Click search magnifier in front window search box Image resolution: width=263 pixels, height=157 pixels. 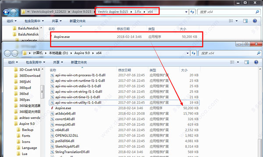[259, 53]
